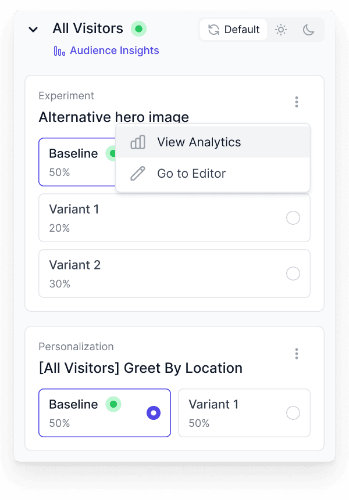Collapse the All Visitors section chevron
The height and width of the screenshot is (500, 349).
[33, 30]
